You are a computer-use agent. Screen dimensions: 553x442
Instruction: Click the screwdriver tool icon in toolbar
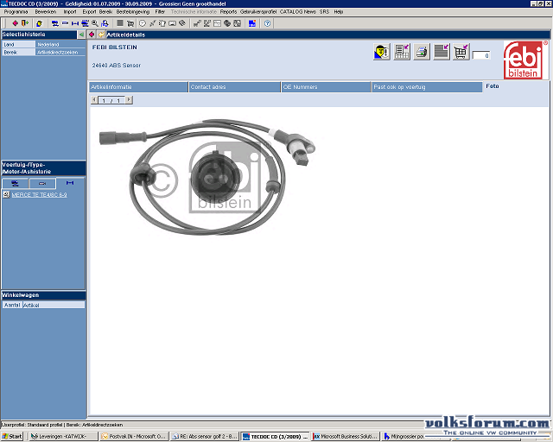[152, 23]
